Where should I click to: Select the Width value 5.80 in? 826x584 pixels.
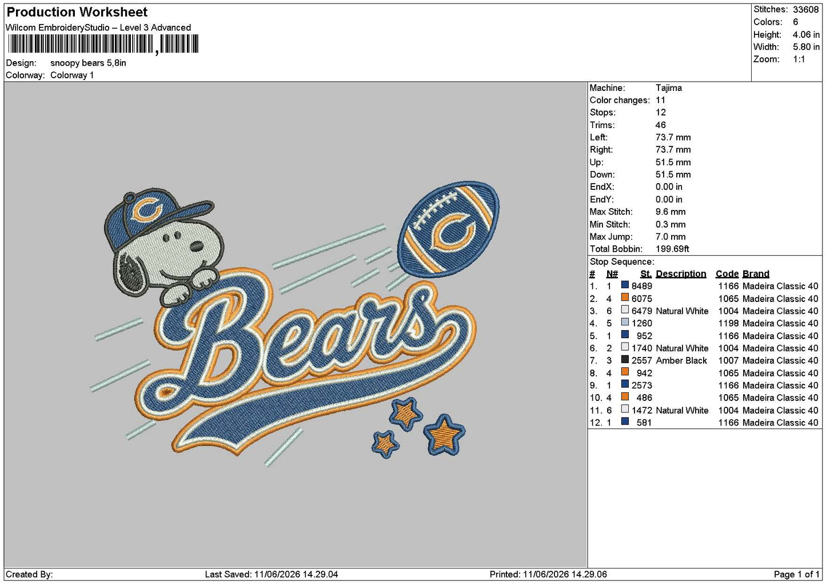(x=806, y=47)
